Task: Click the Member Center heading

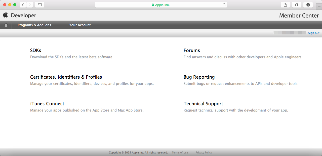Action: pos(299,15)
